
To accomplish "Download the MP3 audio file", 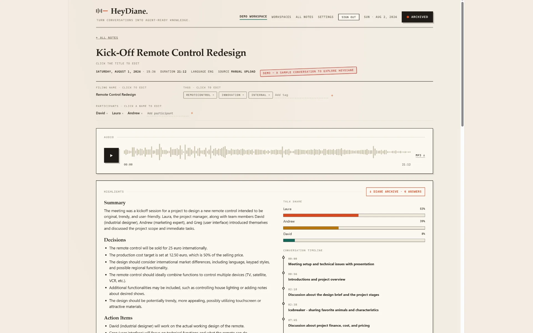I will pyautogui.click(x=420, y=155).
